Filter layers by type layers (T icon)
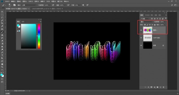This screenshot has height=95, width=179. [157, 19]
